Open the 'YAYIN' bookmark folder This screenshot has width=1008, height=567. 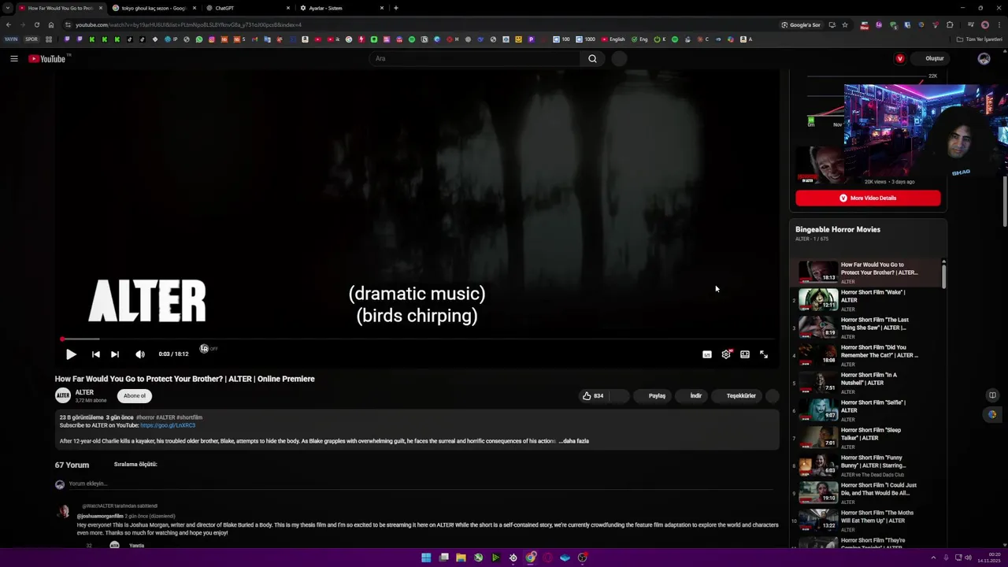tap(11, 39)
